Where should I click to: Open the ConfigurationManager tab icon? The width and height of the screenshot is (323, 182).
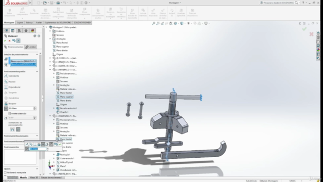[x=19, y=31]
